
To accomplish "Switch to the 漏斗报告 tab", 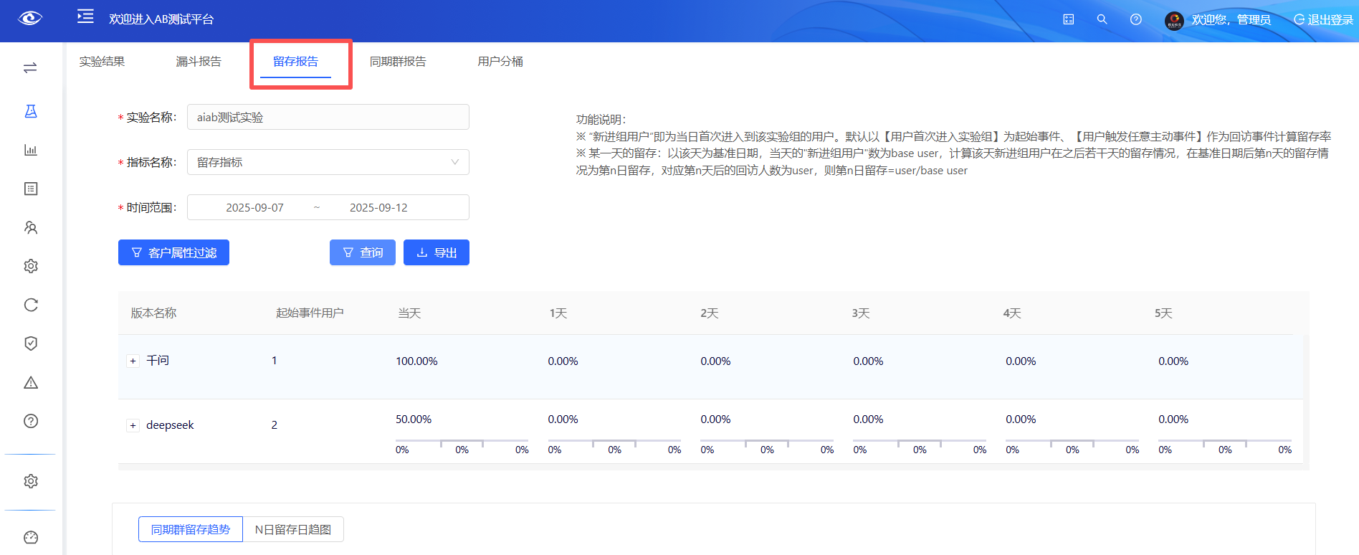I will tap(199, 62).
